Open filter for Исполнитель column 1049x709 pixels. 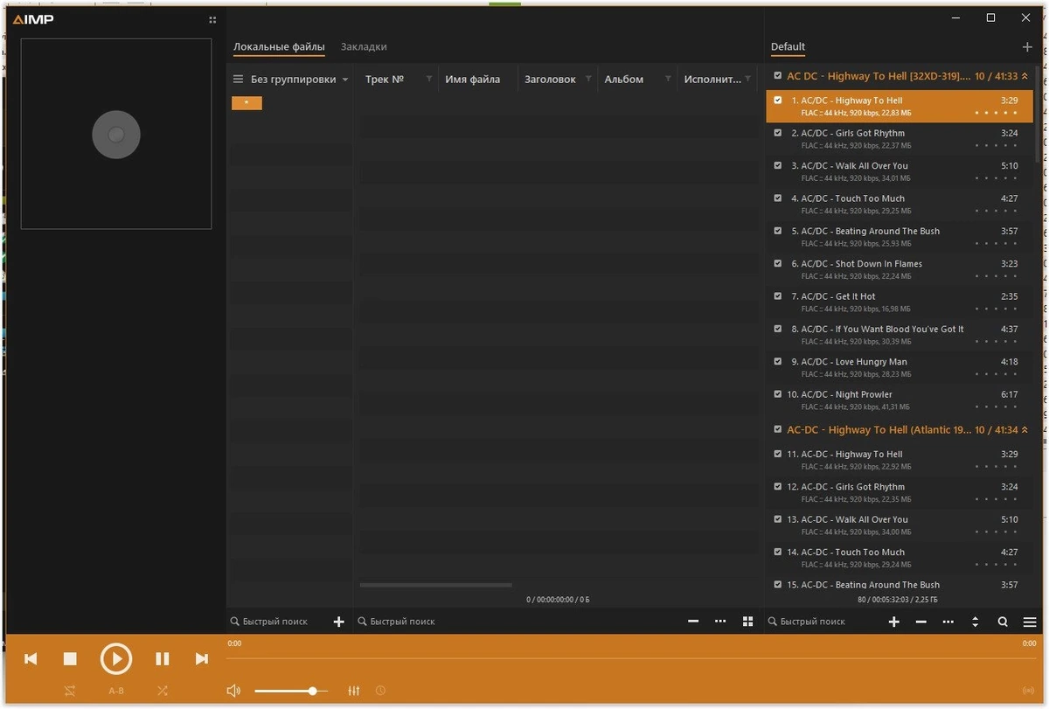(x=748, y=80)
